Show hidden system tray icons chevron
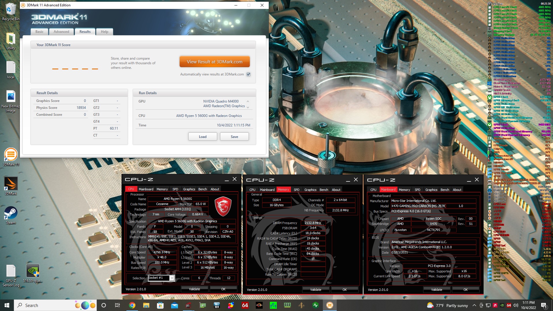 (x=474, y=305)
